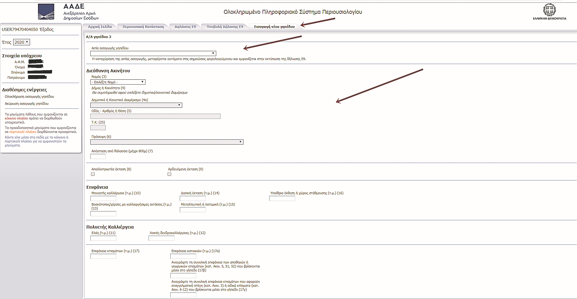The width and height of the screenshot is (577, 299).
Task: Open the Αιτία εισαγωγής γηπέδου dropdown
Action: coord(153,53)
